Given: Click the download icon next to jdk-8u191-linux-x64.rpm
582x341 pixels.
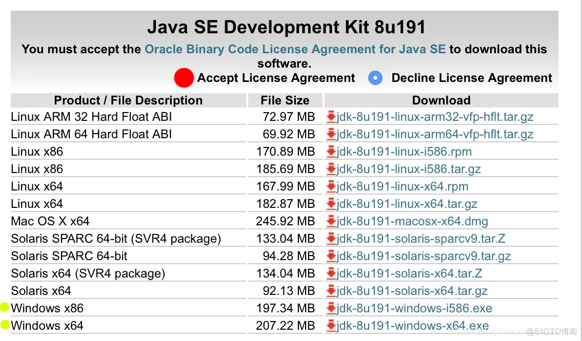Looking at the screenshot, I should click(331, 186).
